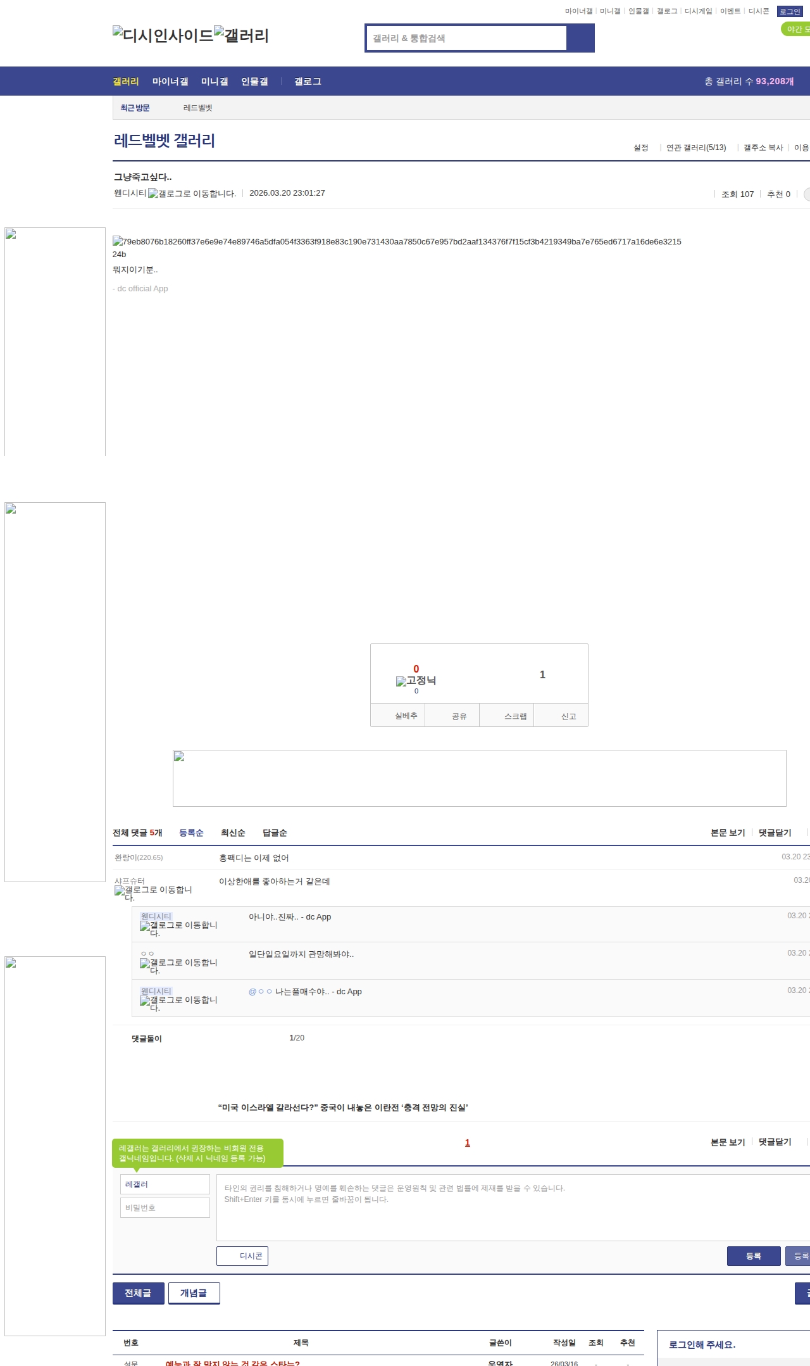Switch to the 전체글 tab
Viewport: 810px width, 1366px height.
[139, 1293]
